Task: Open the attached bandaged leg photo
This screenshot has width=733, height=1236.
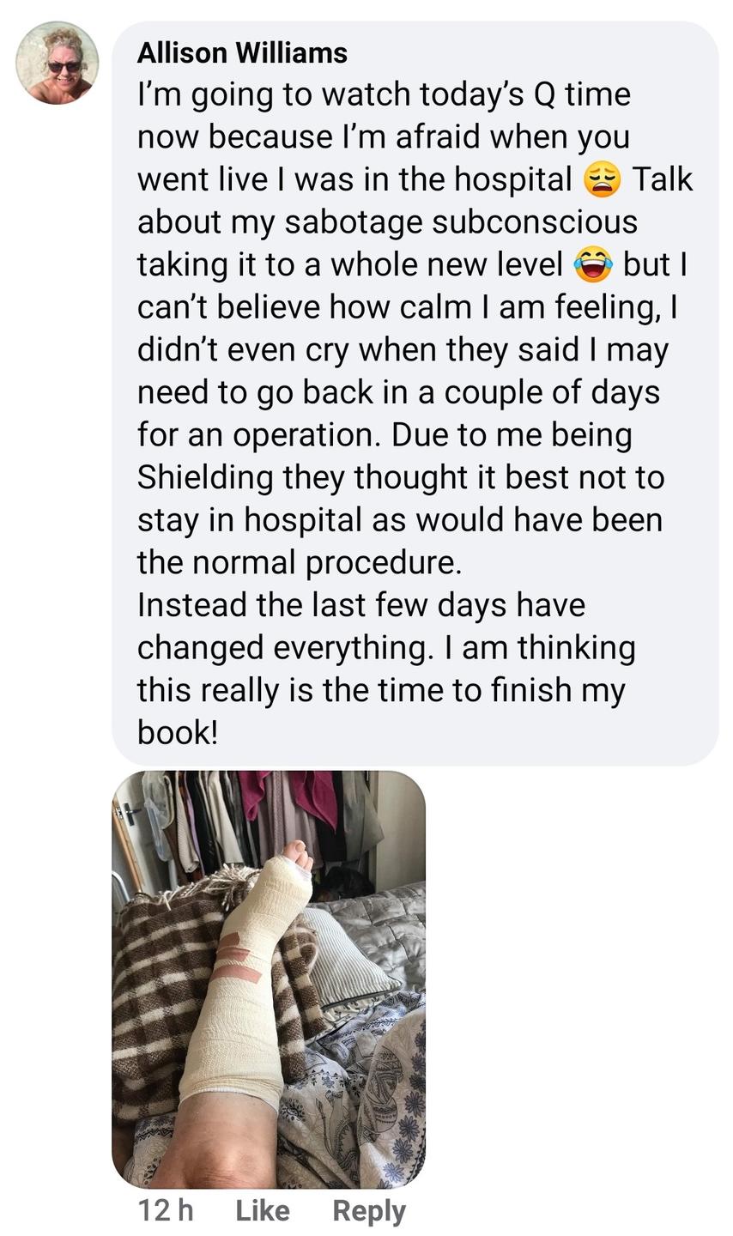Action: [269, 978]
